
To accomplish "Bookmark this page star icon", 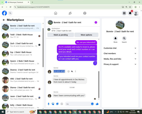I will 130,7.
